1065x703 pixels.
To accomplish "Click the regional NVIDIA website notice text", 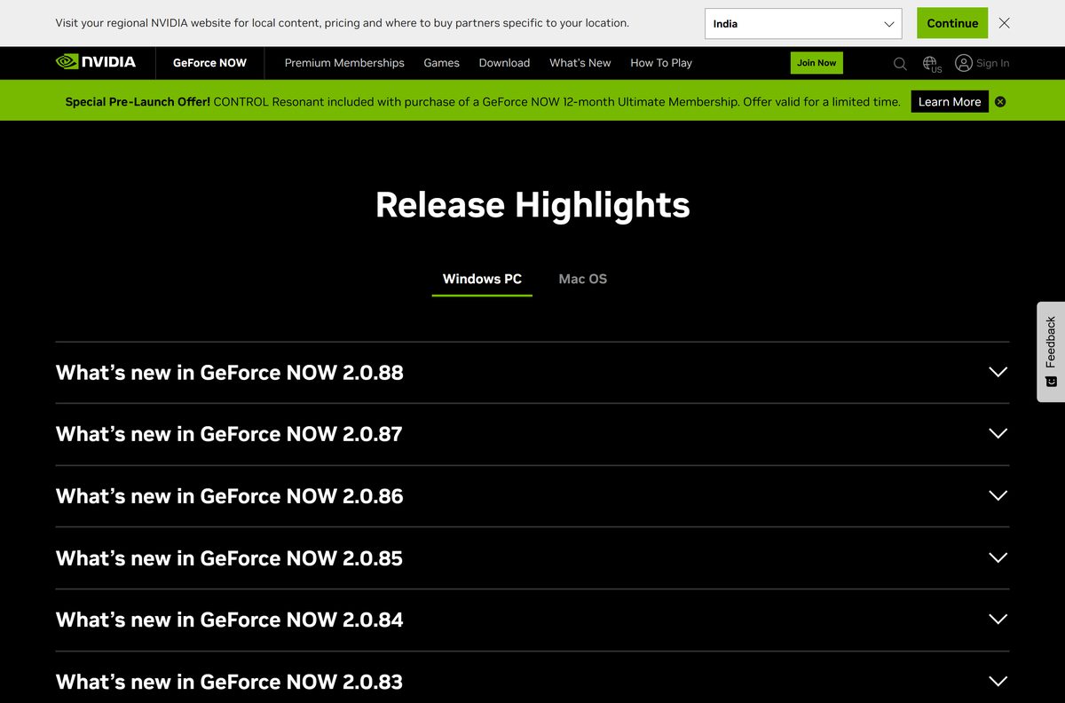I will 343,23.
